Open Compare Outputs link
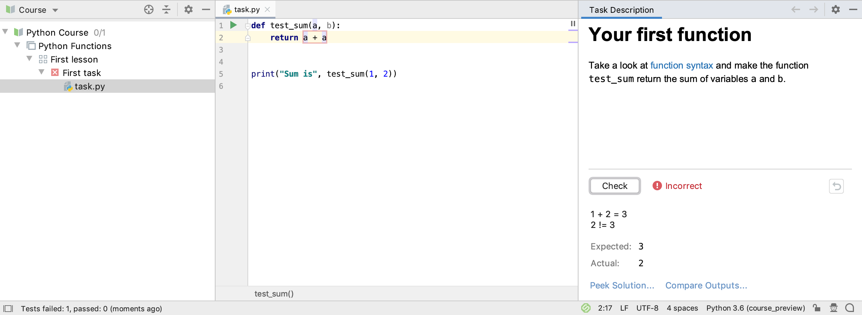The width and height of the screenshot is (862, 315). click(x=706, y=285)
